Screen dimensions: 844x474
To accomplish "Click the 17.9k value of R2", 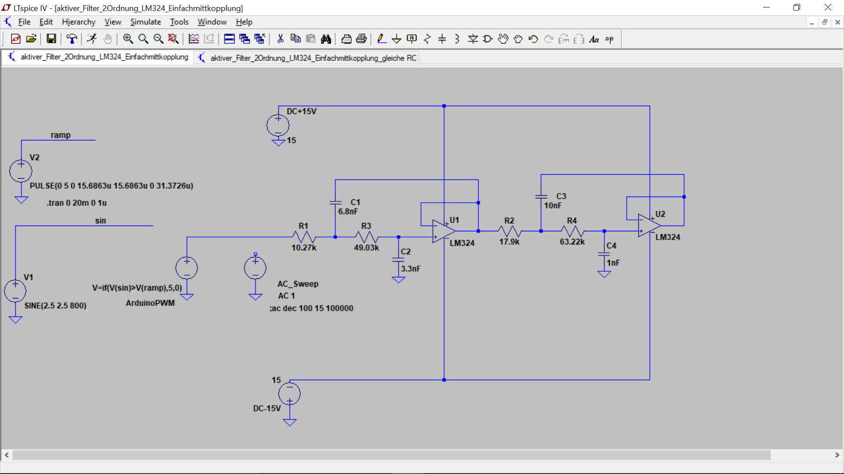I will 509,242.
